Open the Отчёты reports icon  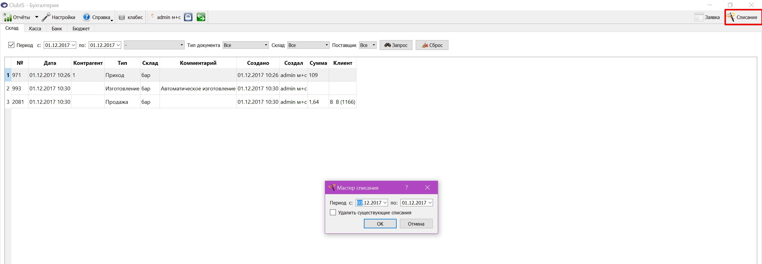(x=7, y=17)
